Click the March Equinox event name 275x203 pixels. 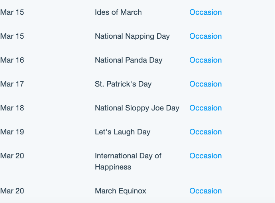pyautogui.click(x=120, y=191)
